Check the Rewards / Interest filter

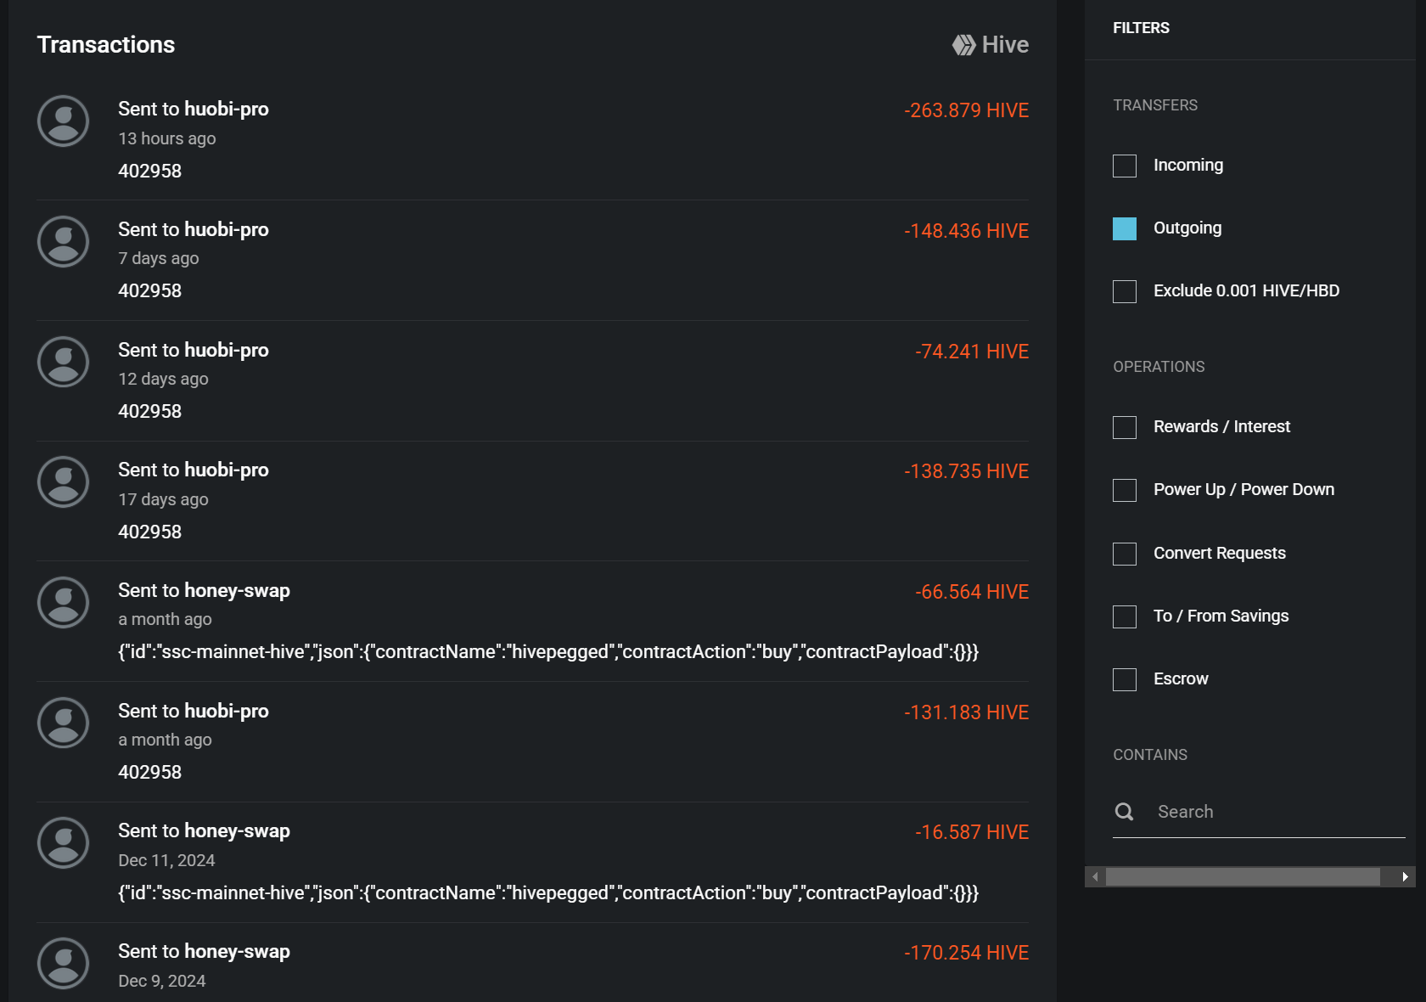(x=1125, y=427)
